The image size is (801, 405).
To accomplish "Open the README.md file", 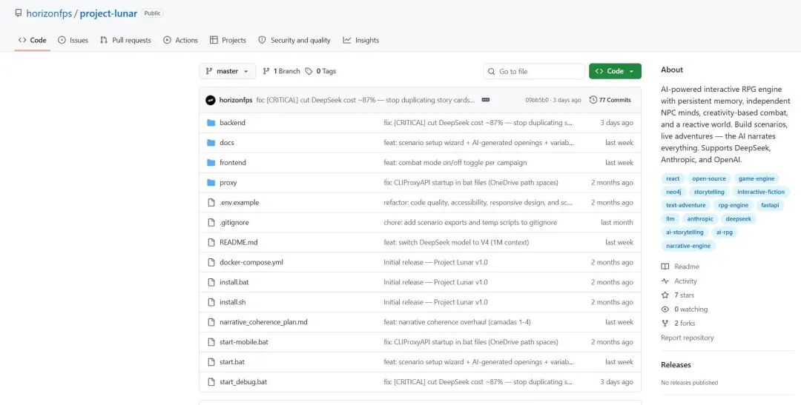I will pos(239,242).
